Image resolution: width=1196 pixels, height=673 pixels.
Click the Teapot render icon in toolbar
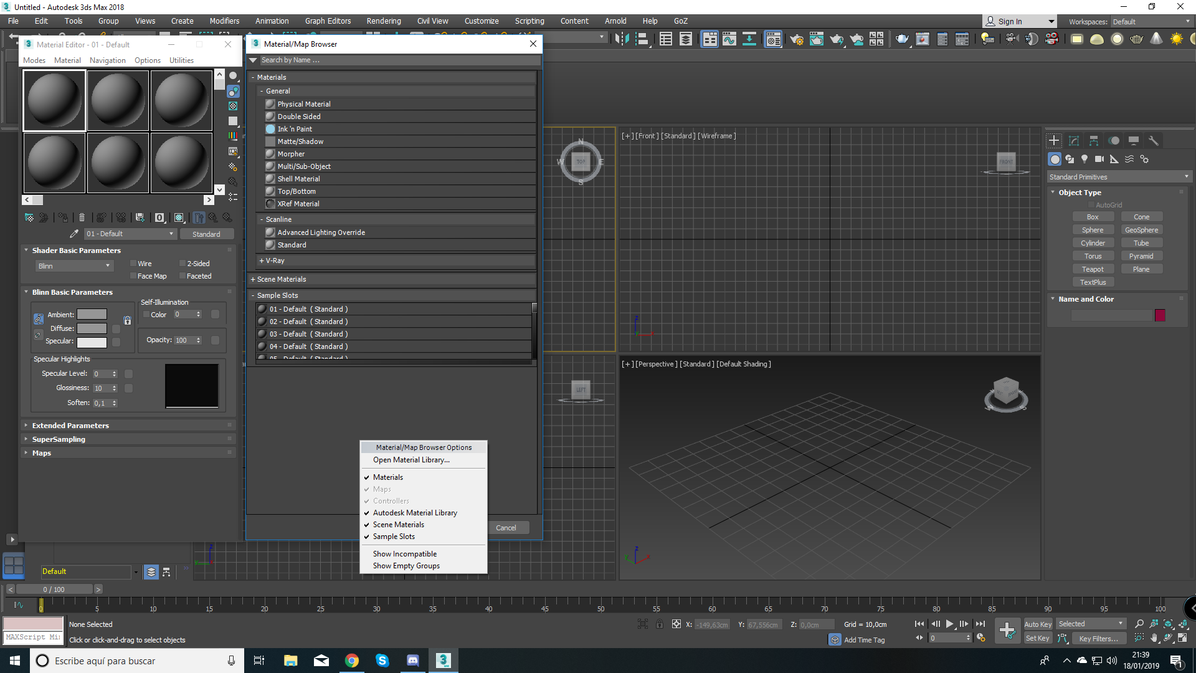tap(902, 39)
